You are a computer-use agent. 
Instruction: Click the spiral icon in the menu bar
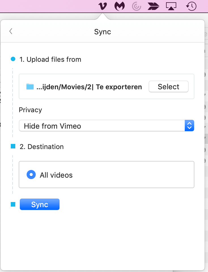pyautogui.click(x=137, y=6)
